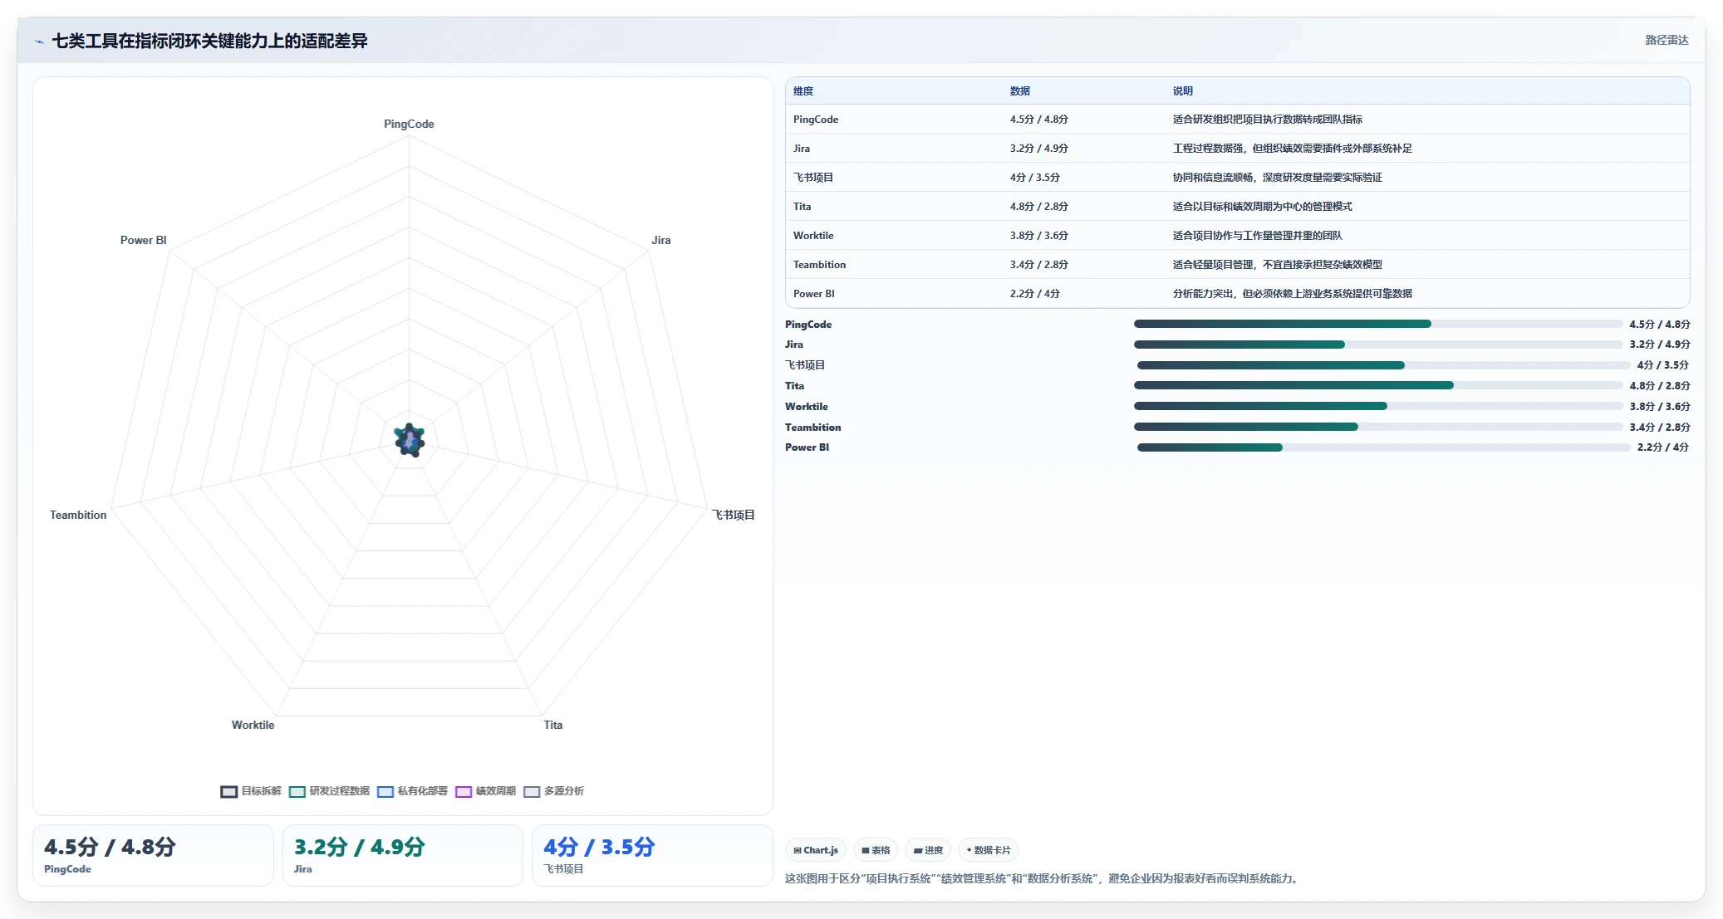
Task: Open the PingCode 4.5分 / 4.8分 data card
Action: coord(153,855)
